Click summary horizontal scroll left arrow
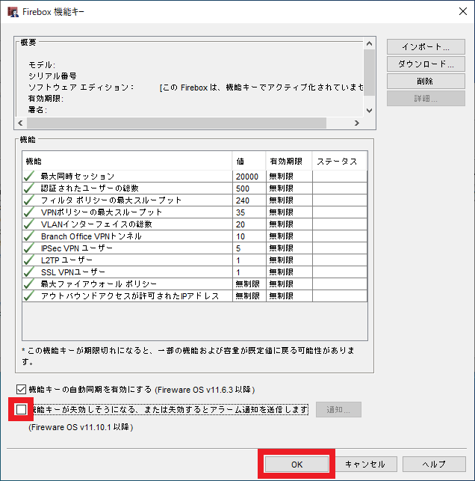This screenshot has height=481, width=475. tap(20, 123)
